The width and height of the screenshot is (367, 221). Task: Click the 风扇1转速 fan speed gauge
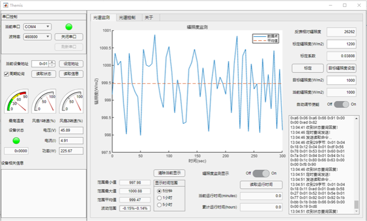[x=43, y=101]
